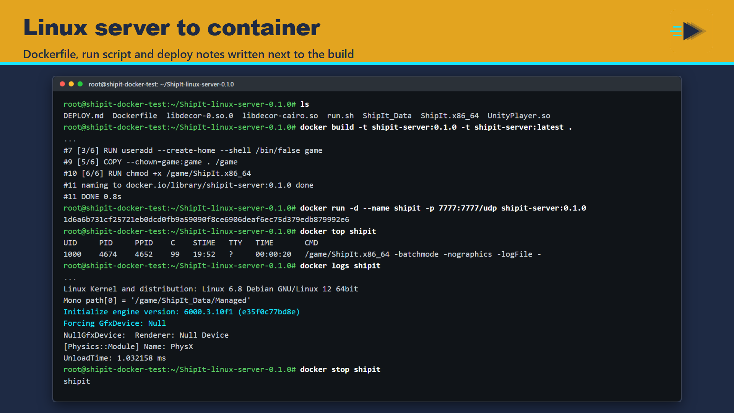
Task: Click the 'Mono path[0]' log line
Action: coord(157,301)
